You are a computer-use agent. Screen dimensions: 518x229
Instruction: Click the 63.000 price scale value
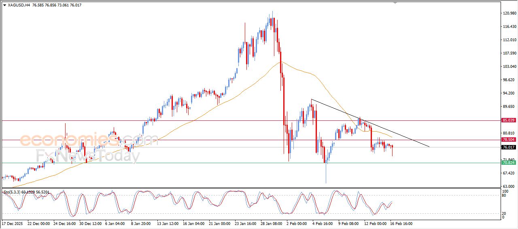coord(508,186)
